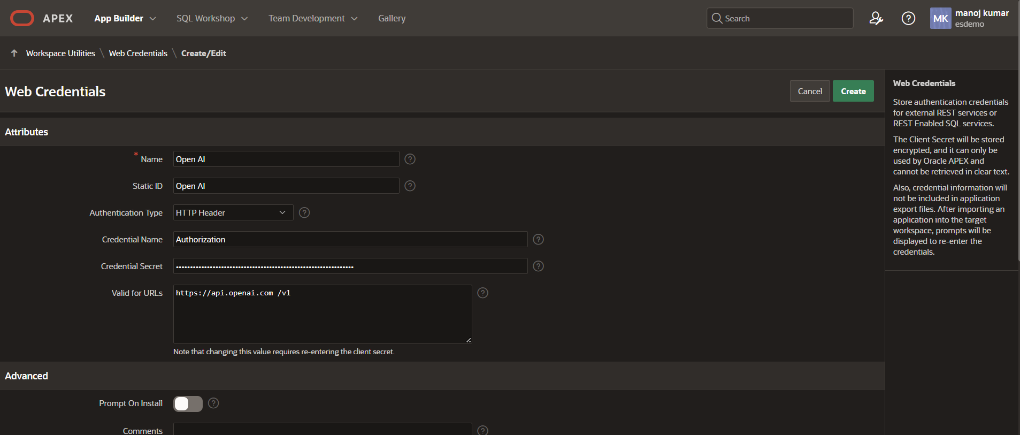
Task: Click the breadcrumb up-arrow icon
Action: (x=14, y=53)
